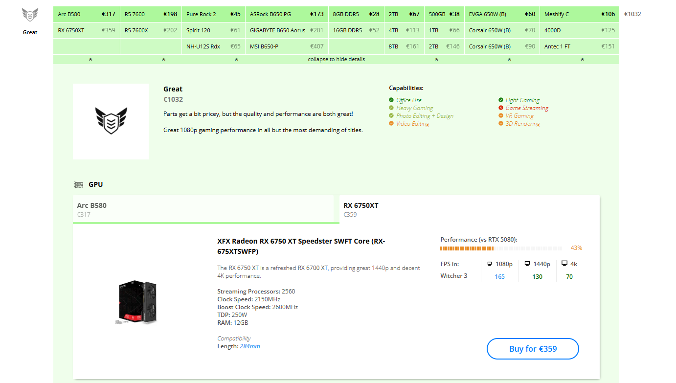676x383 pixels.
Task: Collapse using chevron under the NH-U12S Rdx column
Action: pos(236,59)
